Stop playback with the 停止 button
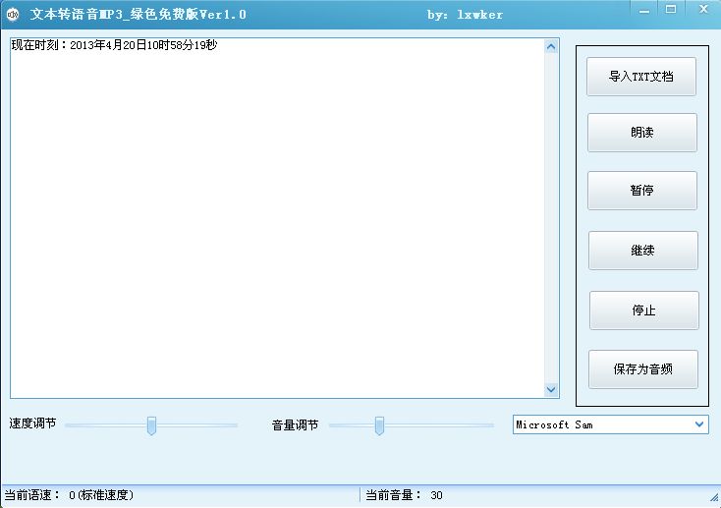This screenshot has height=508, width=721. [x=643, y=310]
